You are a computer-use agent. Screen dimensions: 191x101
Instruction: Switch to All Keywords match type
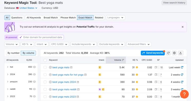tap(34, 18)
